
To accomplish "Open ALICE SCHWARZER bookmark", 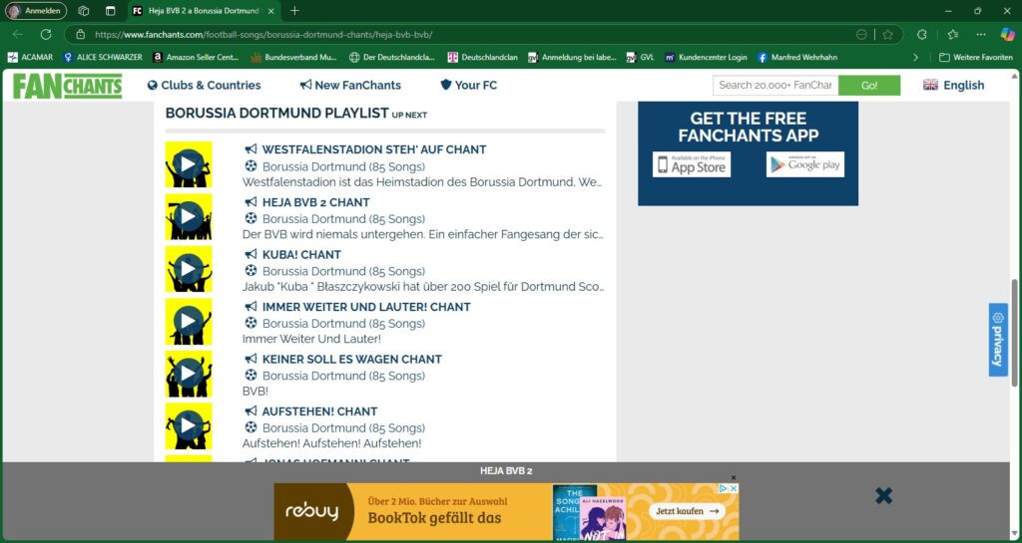I will 103,57.
